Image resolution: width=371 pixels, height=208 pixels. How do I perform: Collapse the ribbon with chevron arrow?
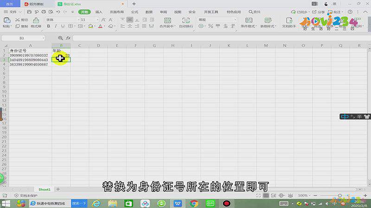tap(365, 12)
